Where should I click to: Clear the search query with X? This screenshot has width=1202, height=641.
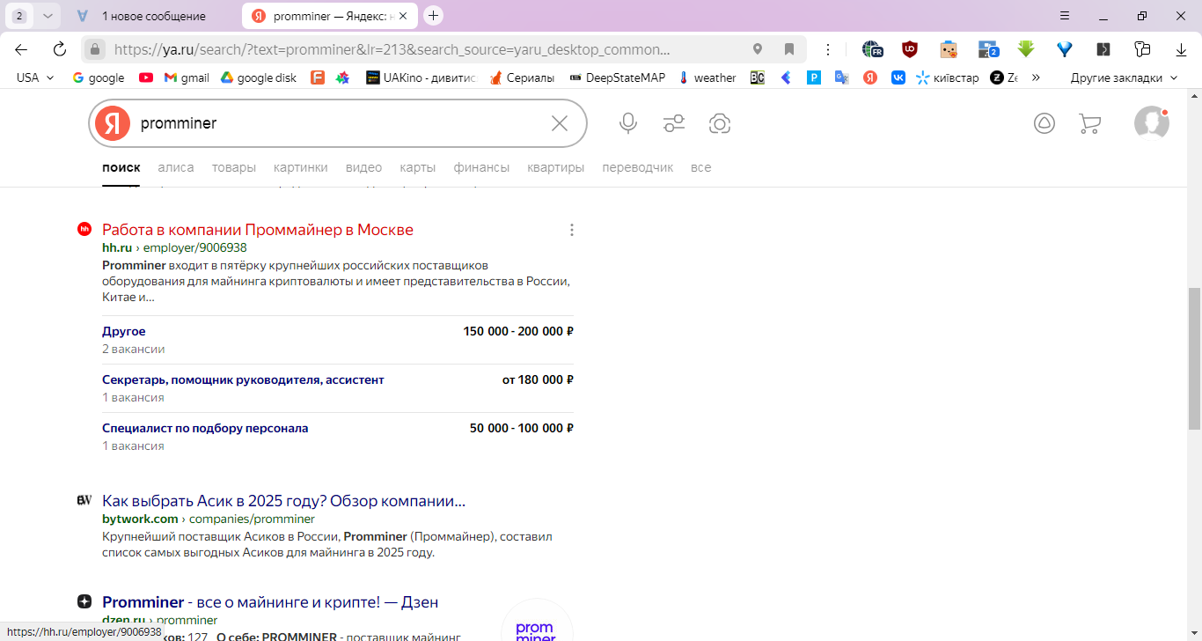560,123
